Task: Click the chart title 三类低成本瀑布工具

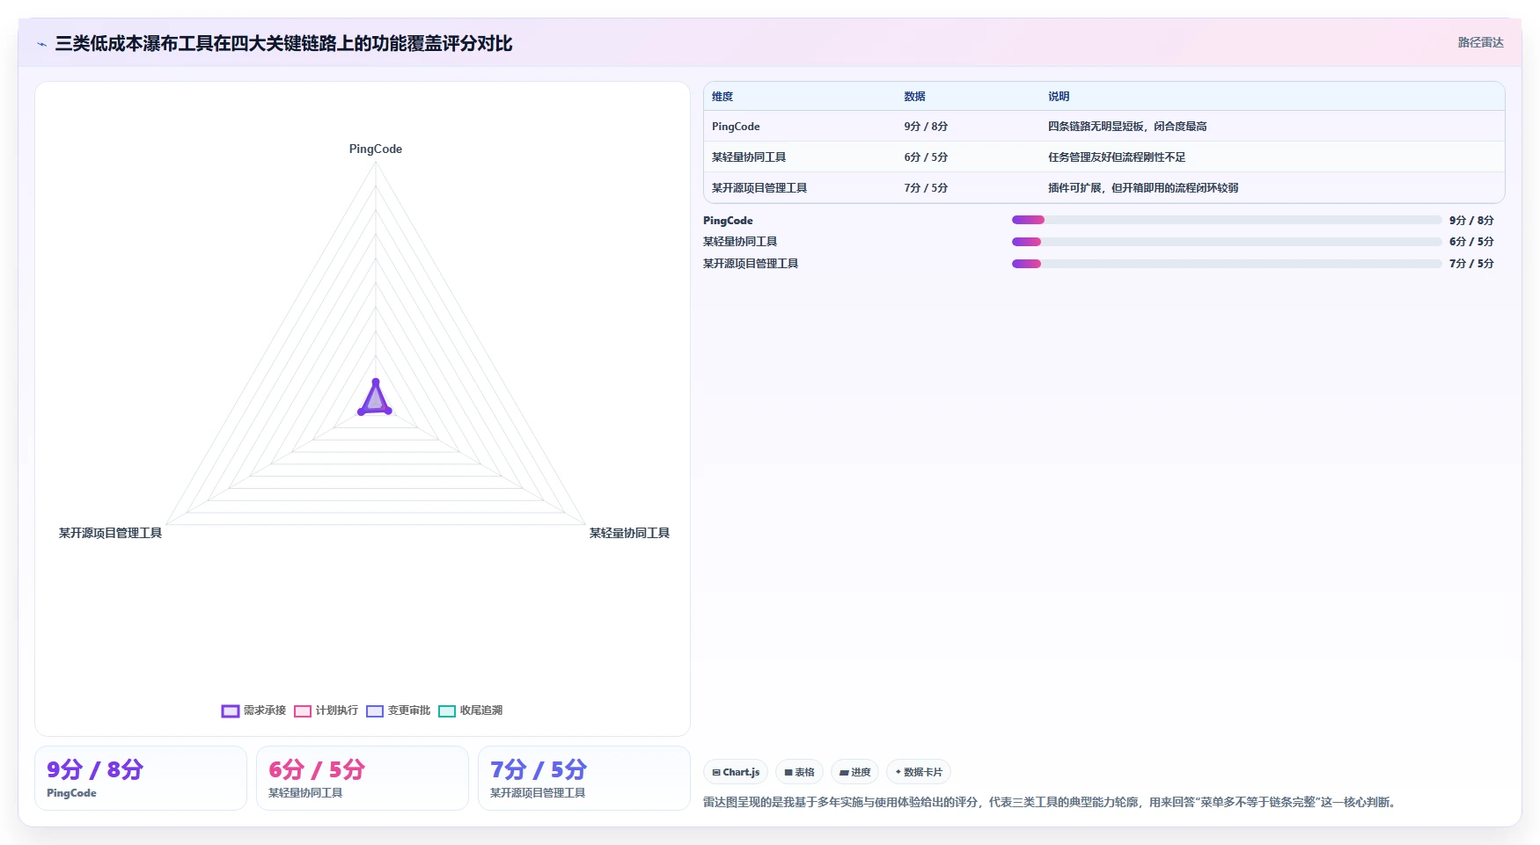Action: (x=283, y=43)
